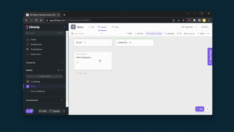This screenshot has width=234, height=132.
Task: Open the browser extensions puzzle icon
Action: pos(194,20)
